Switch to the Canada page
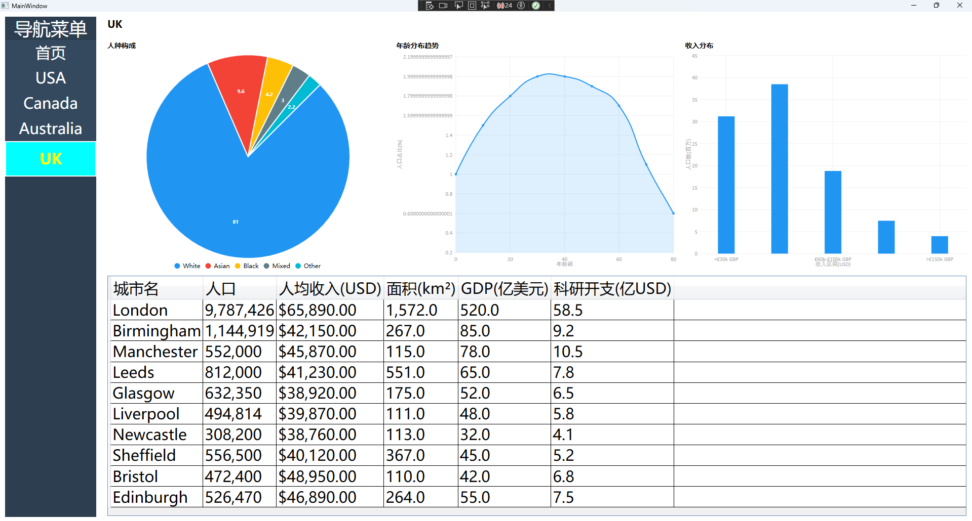972x521 pixels. (51, 103)
